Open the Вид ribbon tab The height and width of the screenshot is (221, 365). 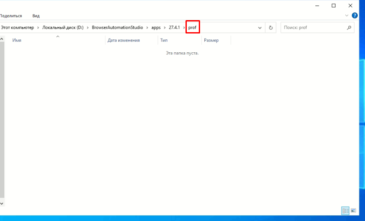[x=36, y=15]
